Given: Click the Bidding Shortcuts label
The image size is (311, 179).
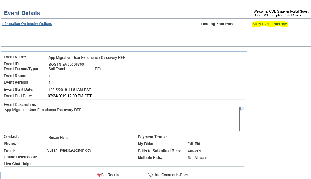Looking at the screenshot, I should point(218,24).
